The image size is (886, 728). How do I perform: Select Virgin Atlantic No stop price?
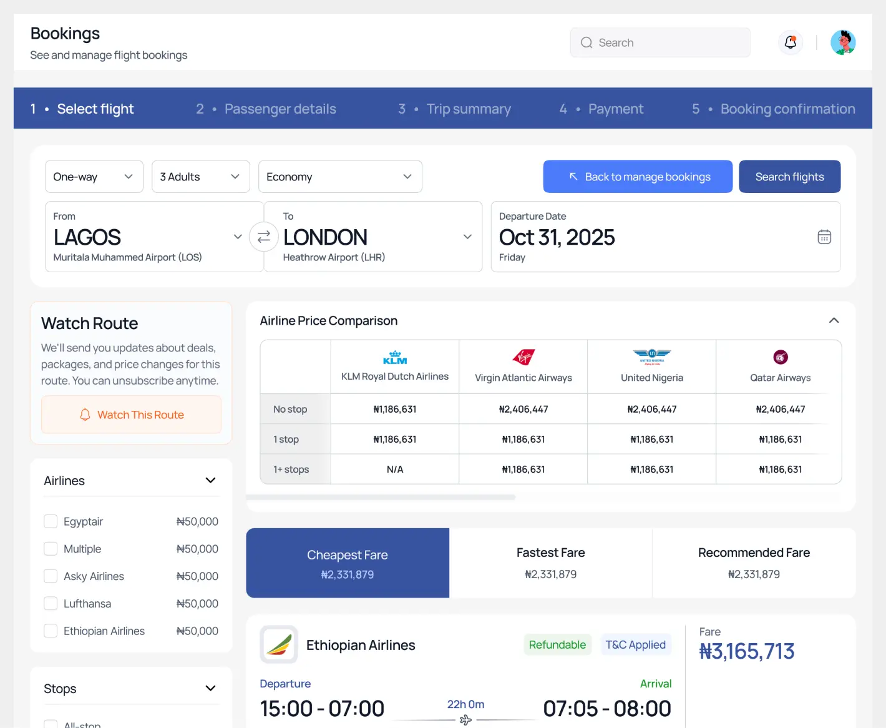pos(523,409)
